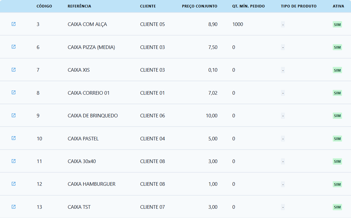Open record for CAIXA COM ALÇA
This screenshot has height=218, width=351.
[x=13, y=24]
